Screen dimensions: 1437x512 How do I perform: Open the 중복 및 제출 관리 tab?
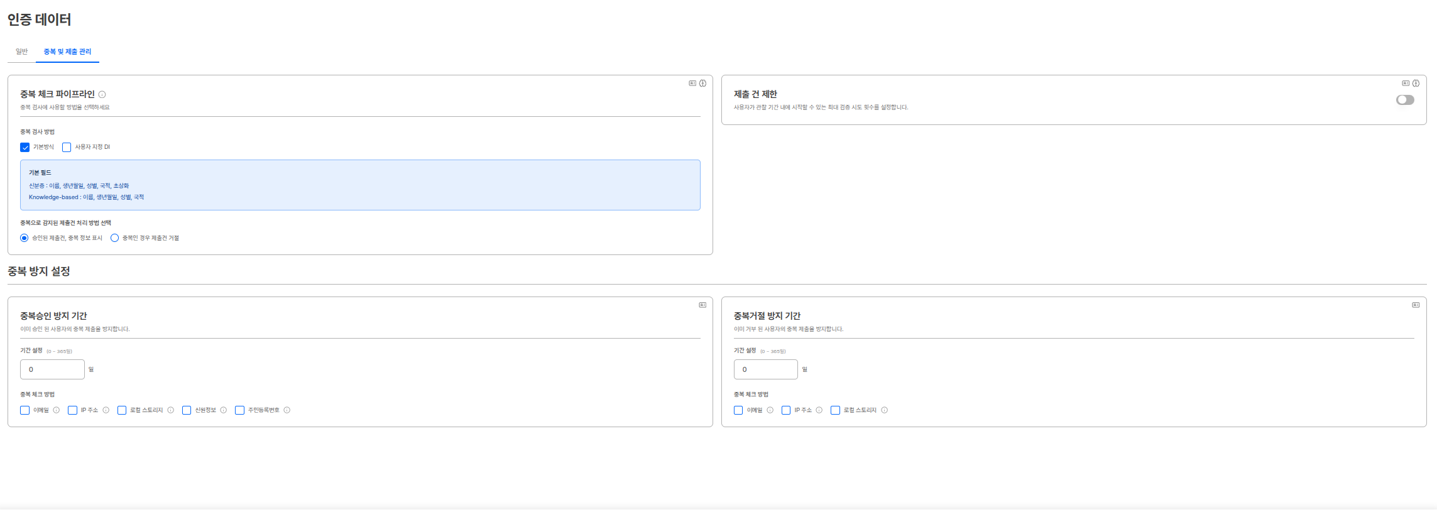(x=67, y=52)
